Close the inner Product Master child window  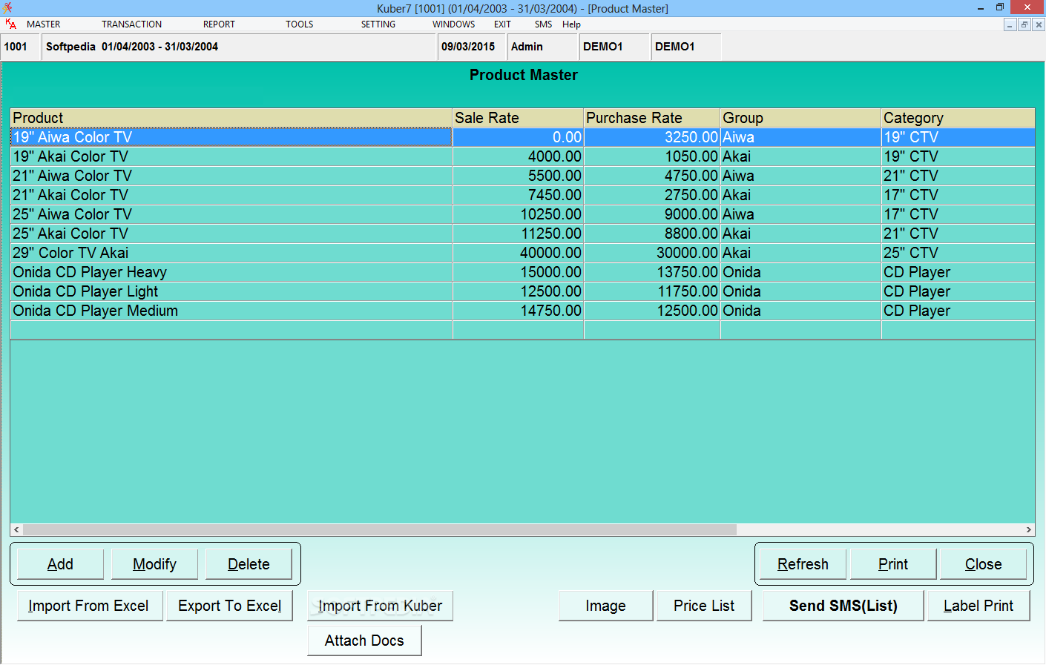point(1039,24)
